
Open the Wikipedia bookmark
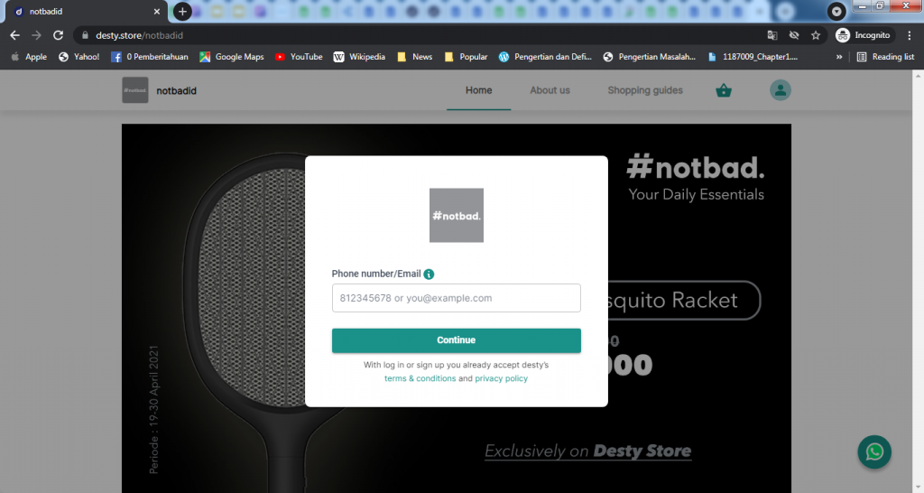click(x=359, y=57)
